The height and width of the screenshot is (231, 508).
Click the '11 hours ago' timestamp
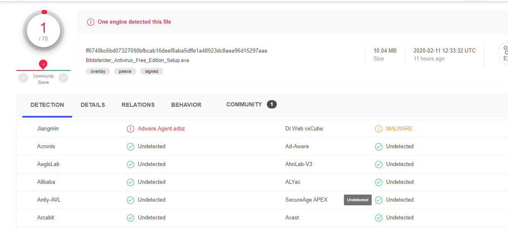pos(429,59)
